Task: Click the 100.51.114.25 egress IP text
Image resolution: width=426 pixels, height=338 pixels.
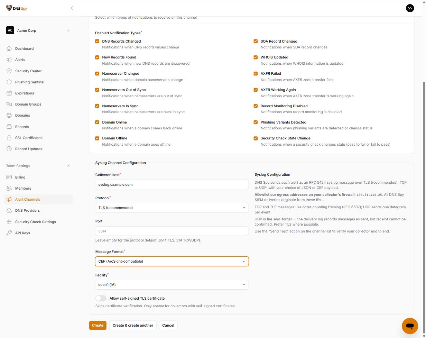Action: coord(369,195)
